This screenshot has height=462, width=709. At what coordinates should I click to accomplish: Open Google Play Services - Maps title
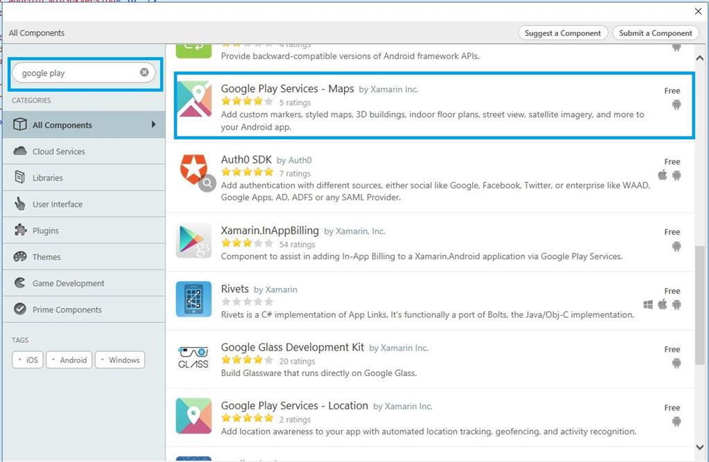287,89
